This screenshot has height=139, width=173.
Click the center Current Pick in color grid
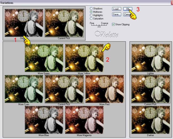click(x=64, y=89)
